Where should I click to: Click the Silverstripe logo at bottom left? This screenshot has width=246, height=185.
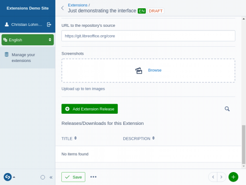coord(8,177)
